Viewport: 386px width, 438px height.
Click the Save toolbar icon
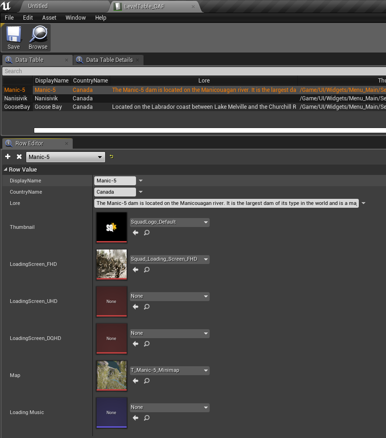pyautogui.click(x=14, y=38)
